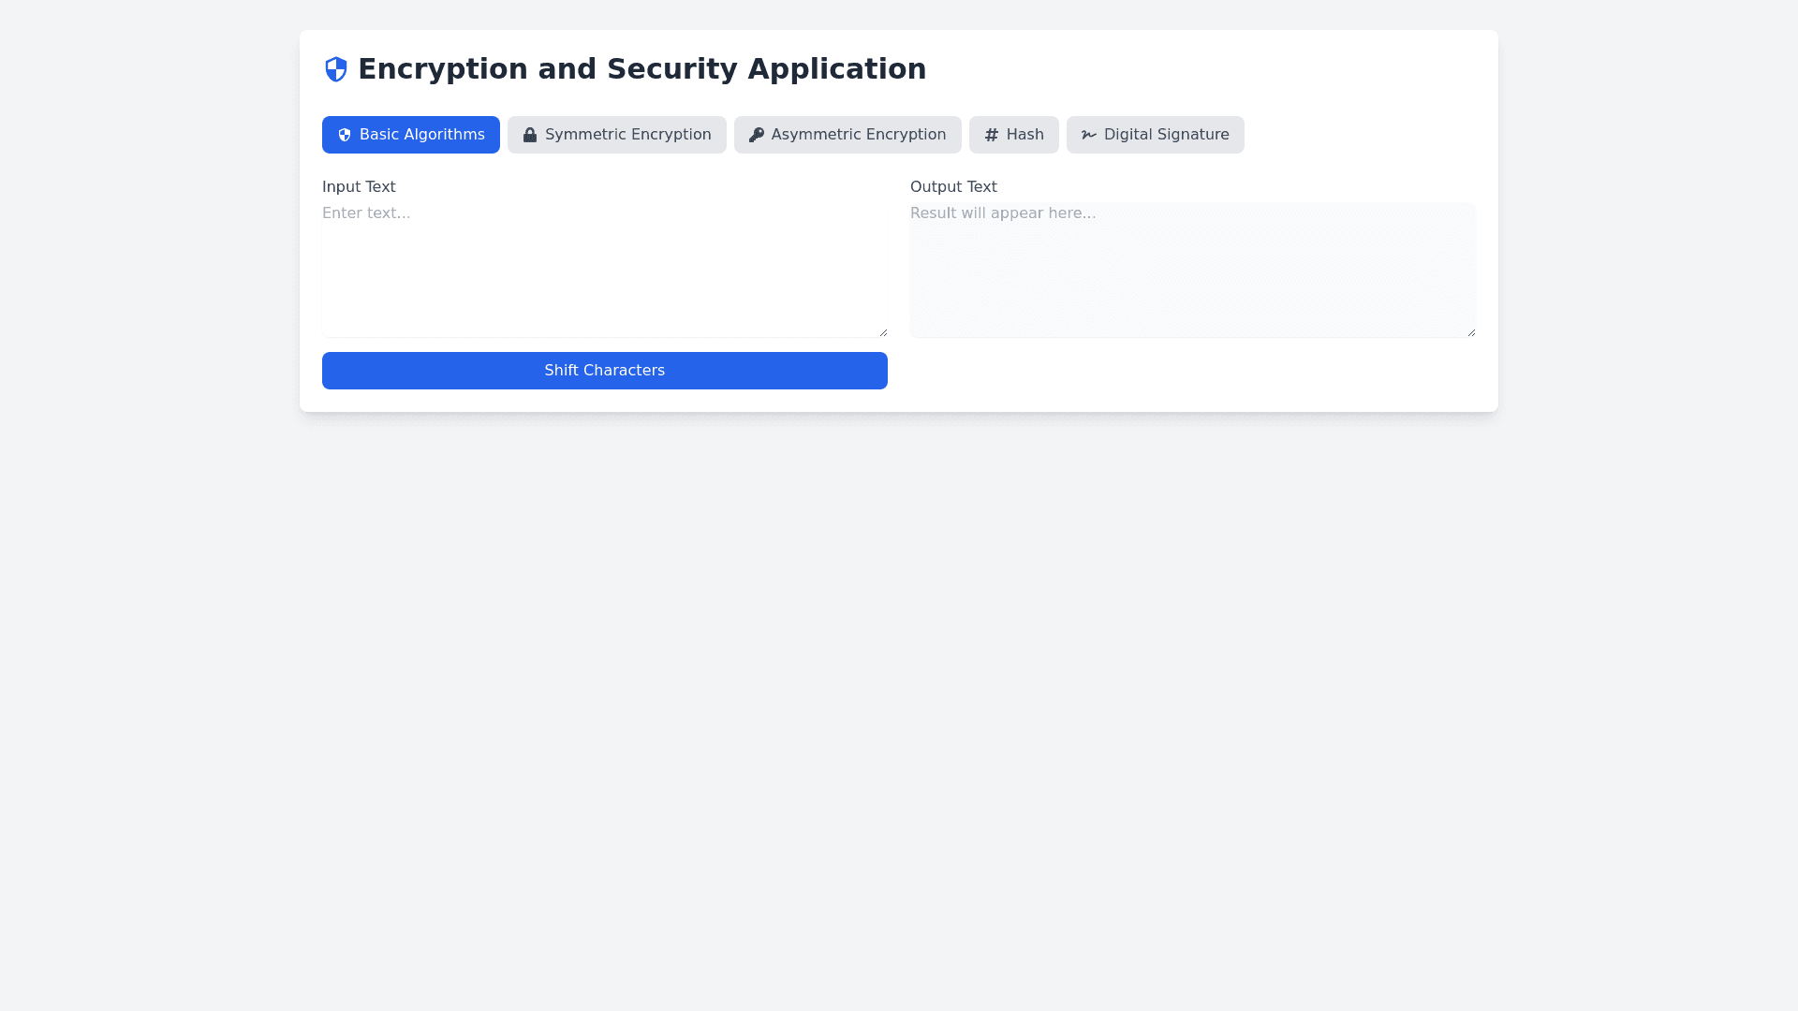Click the key icon on Asymmetric Encryption
The width and height of the screenshot is (1798, 1011).
tap(757, 135)
